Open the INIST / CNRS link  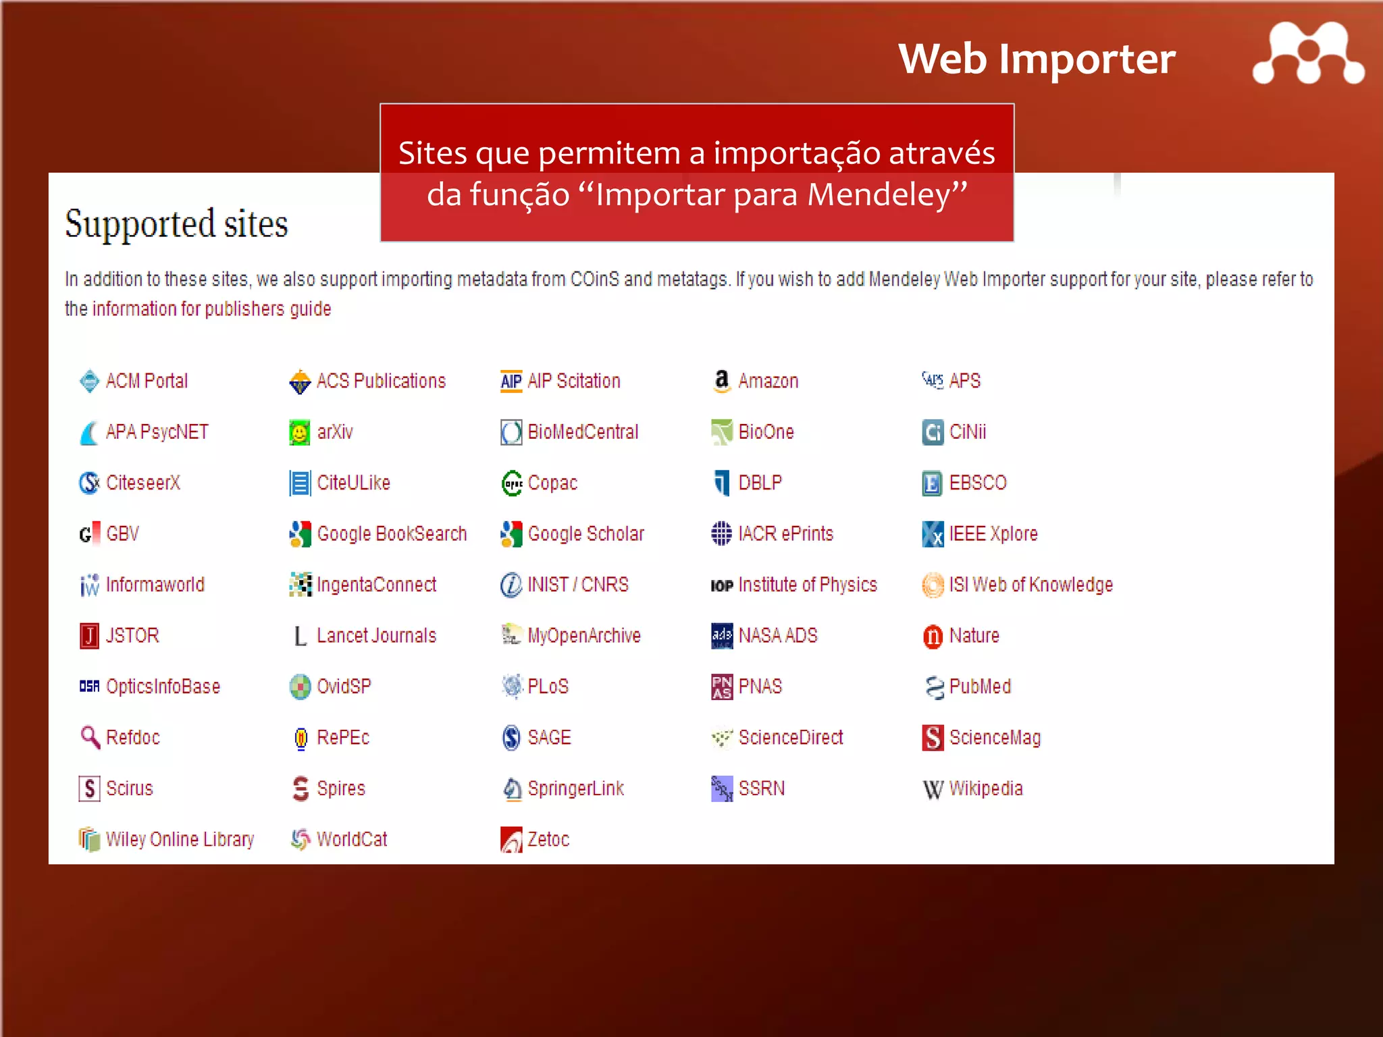[x=578, y=585]
